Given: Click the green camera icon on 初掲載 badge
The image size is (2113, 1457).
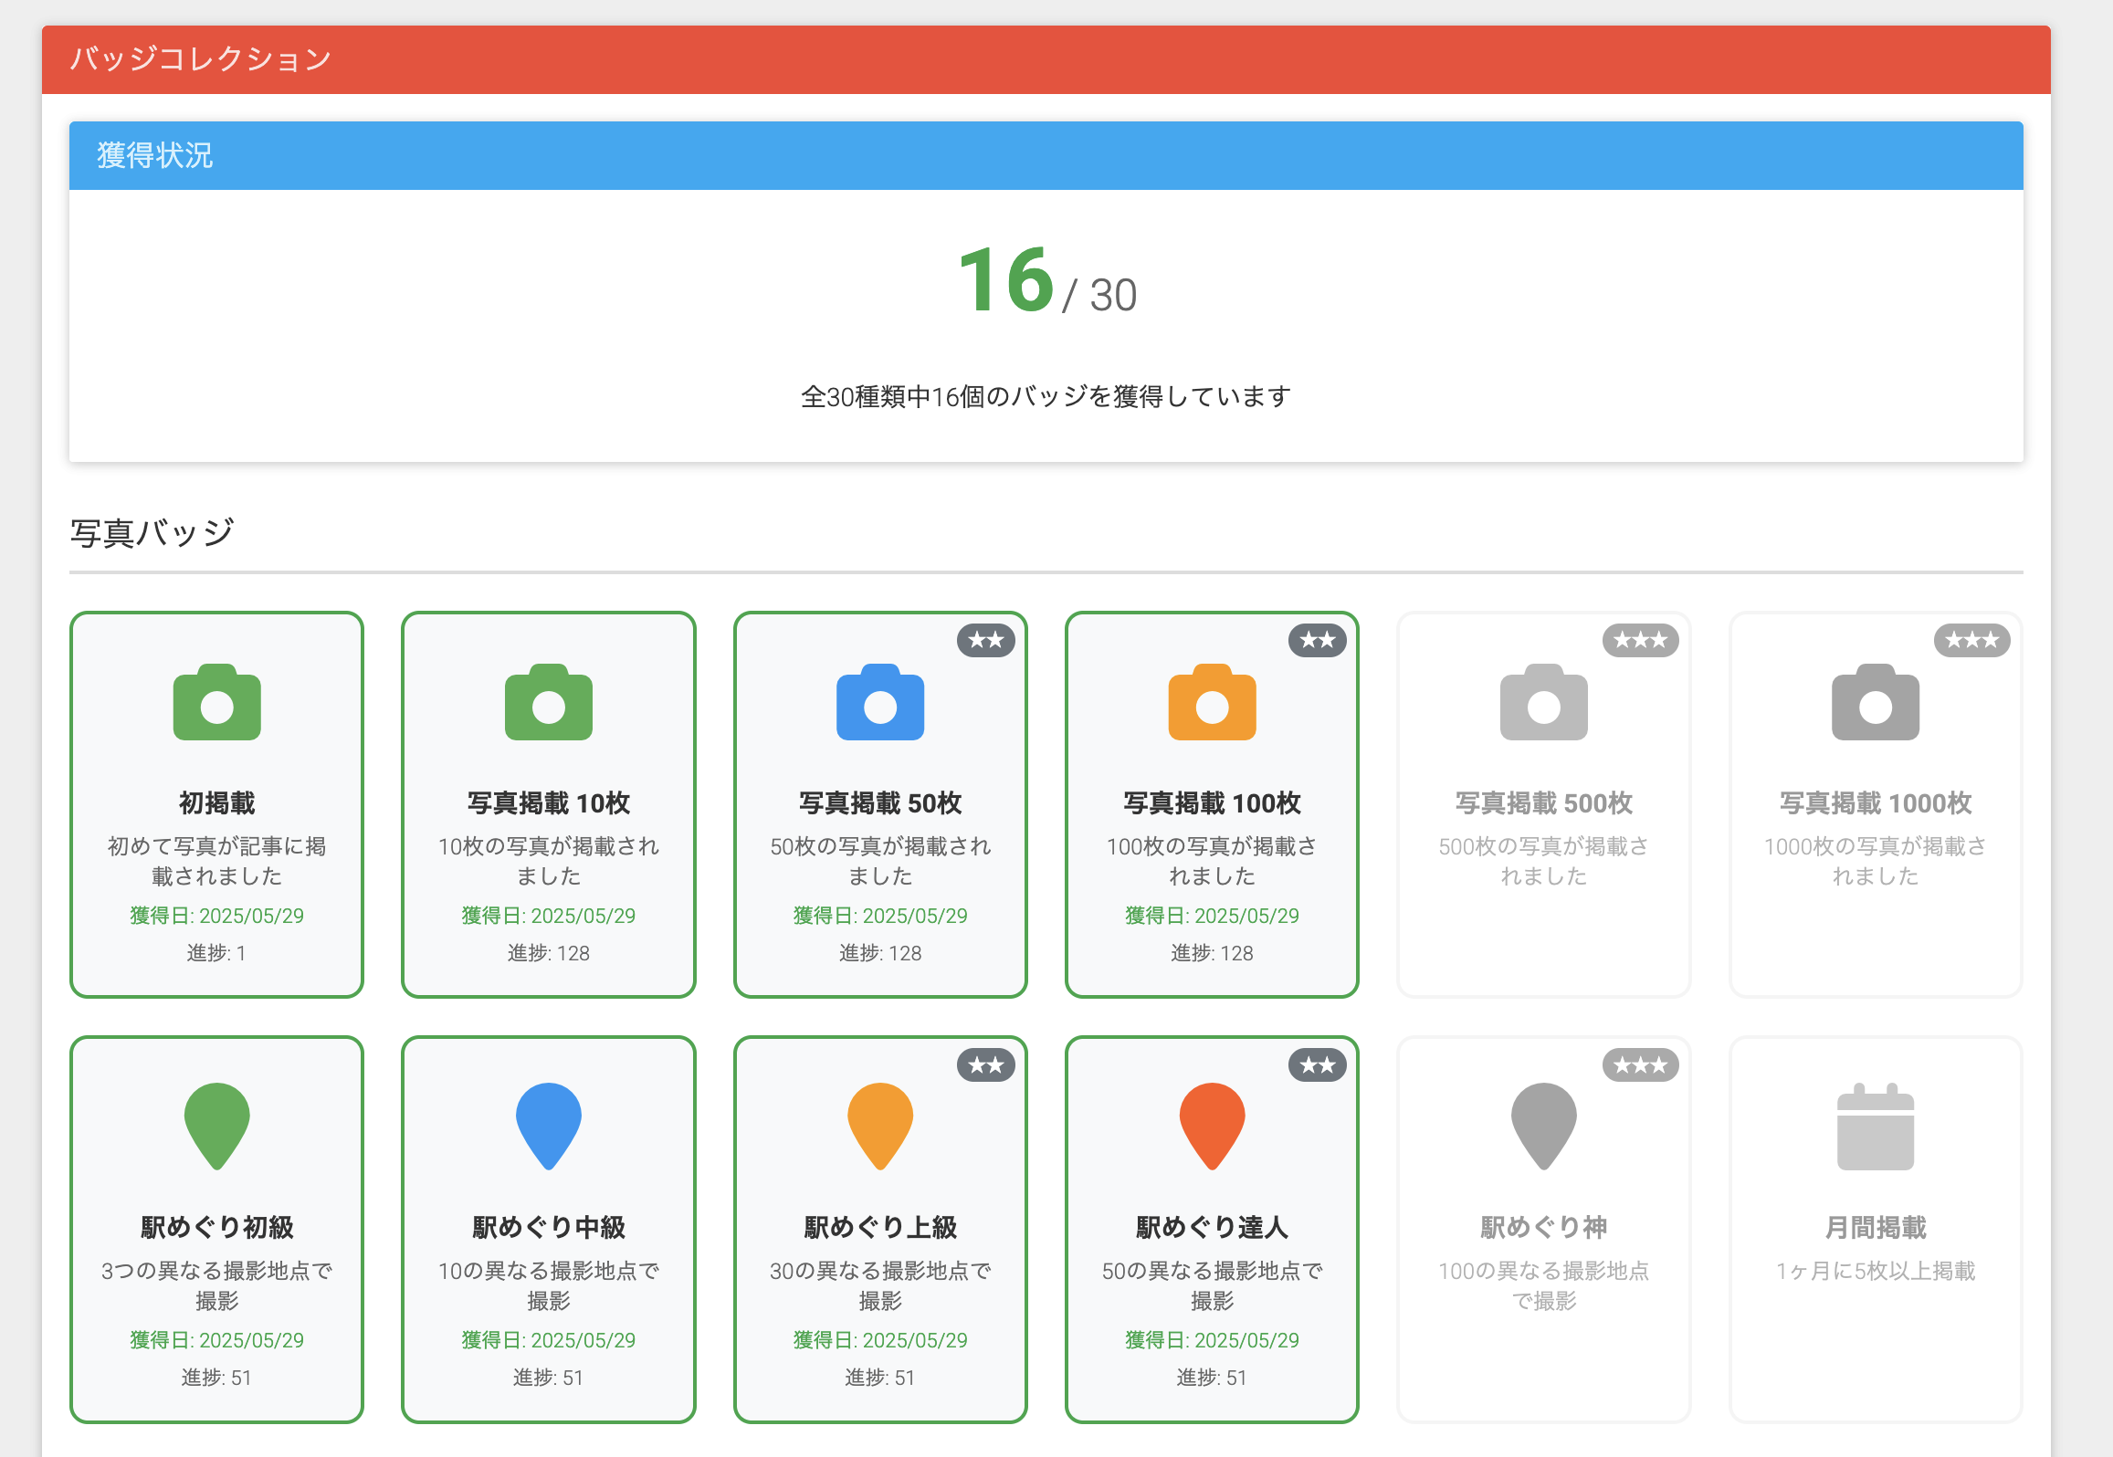Looking at the screenshot, I should pos(216,702).
